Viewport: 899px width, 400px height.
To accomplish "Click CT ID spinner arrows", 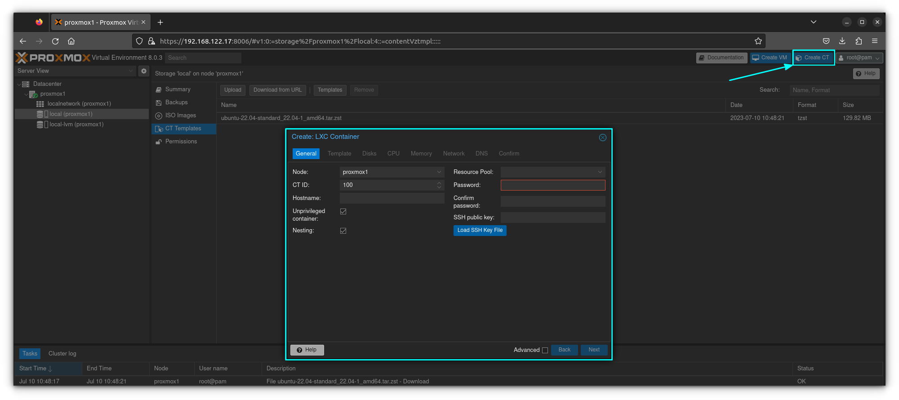I will point(439,185).
